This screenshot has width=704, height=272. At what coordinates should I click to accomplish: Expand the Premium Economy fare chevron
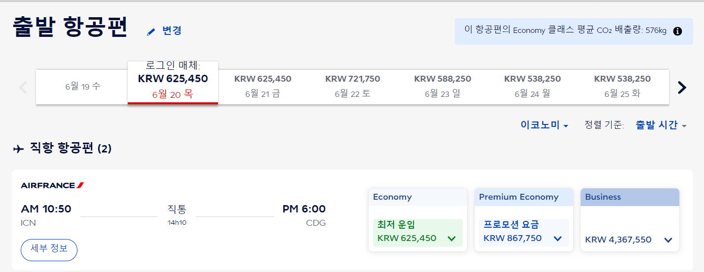tap(557, 239)
